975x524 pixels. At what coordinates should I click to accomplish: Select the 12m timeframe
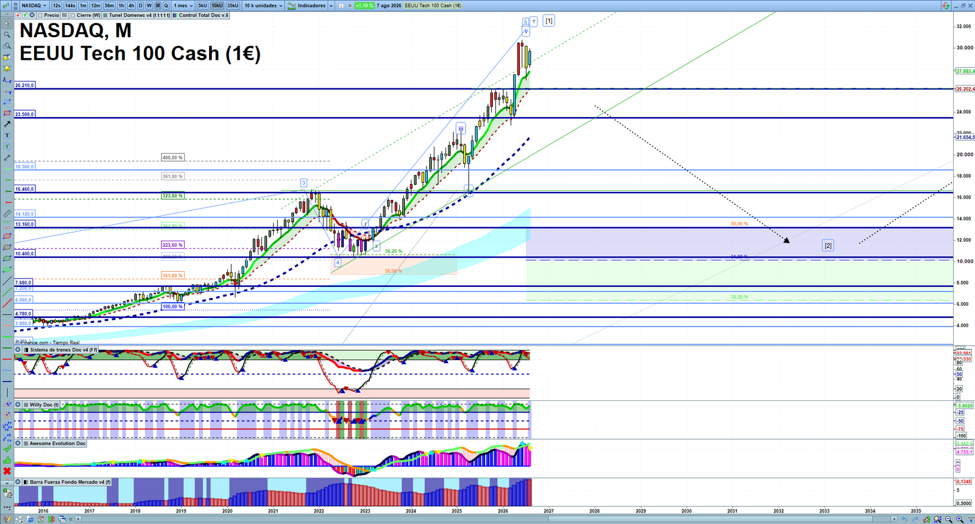click(x=95, y=5)
